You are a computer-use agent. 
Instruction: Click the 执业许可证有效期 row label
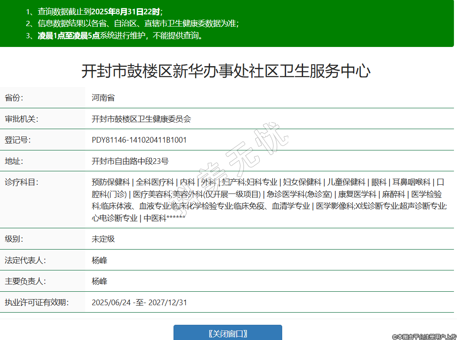coord(37,303)
